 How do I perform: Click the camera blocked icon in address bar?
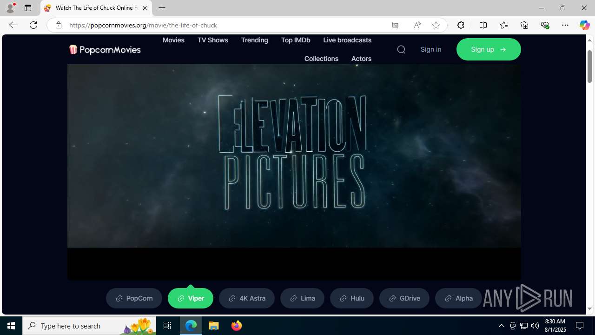pos(395,25)
